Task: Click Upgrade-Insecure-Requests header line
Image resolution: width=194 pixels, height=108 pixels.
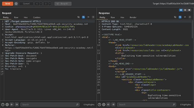Action: (23, 53)
